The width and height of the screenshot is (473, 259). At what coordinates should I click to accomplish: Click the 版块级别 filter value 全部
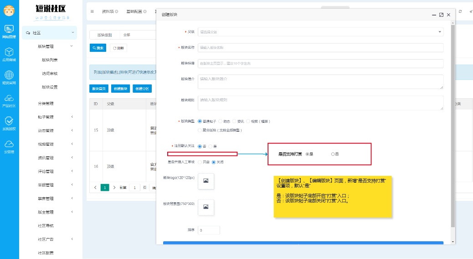pyautogui.click(x=127, y=35)
